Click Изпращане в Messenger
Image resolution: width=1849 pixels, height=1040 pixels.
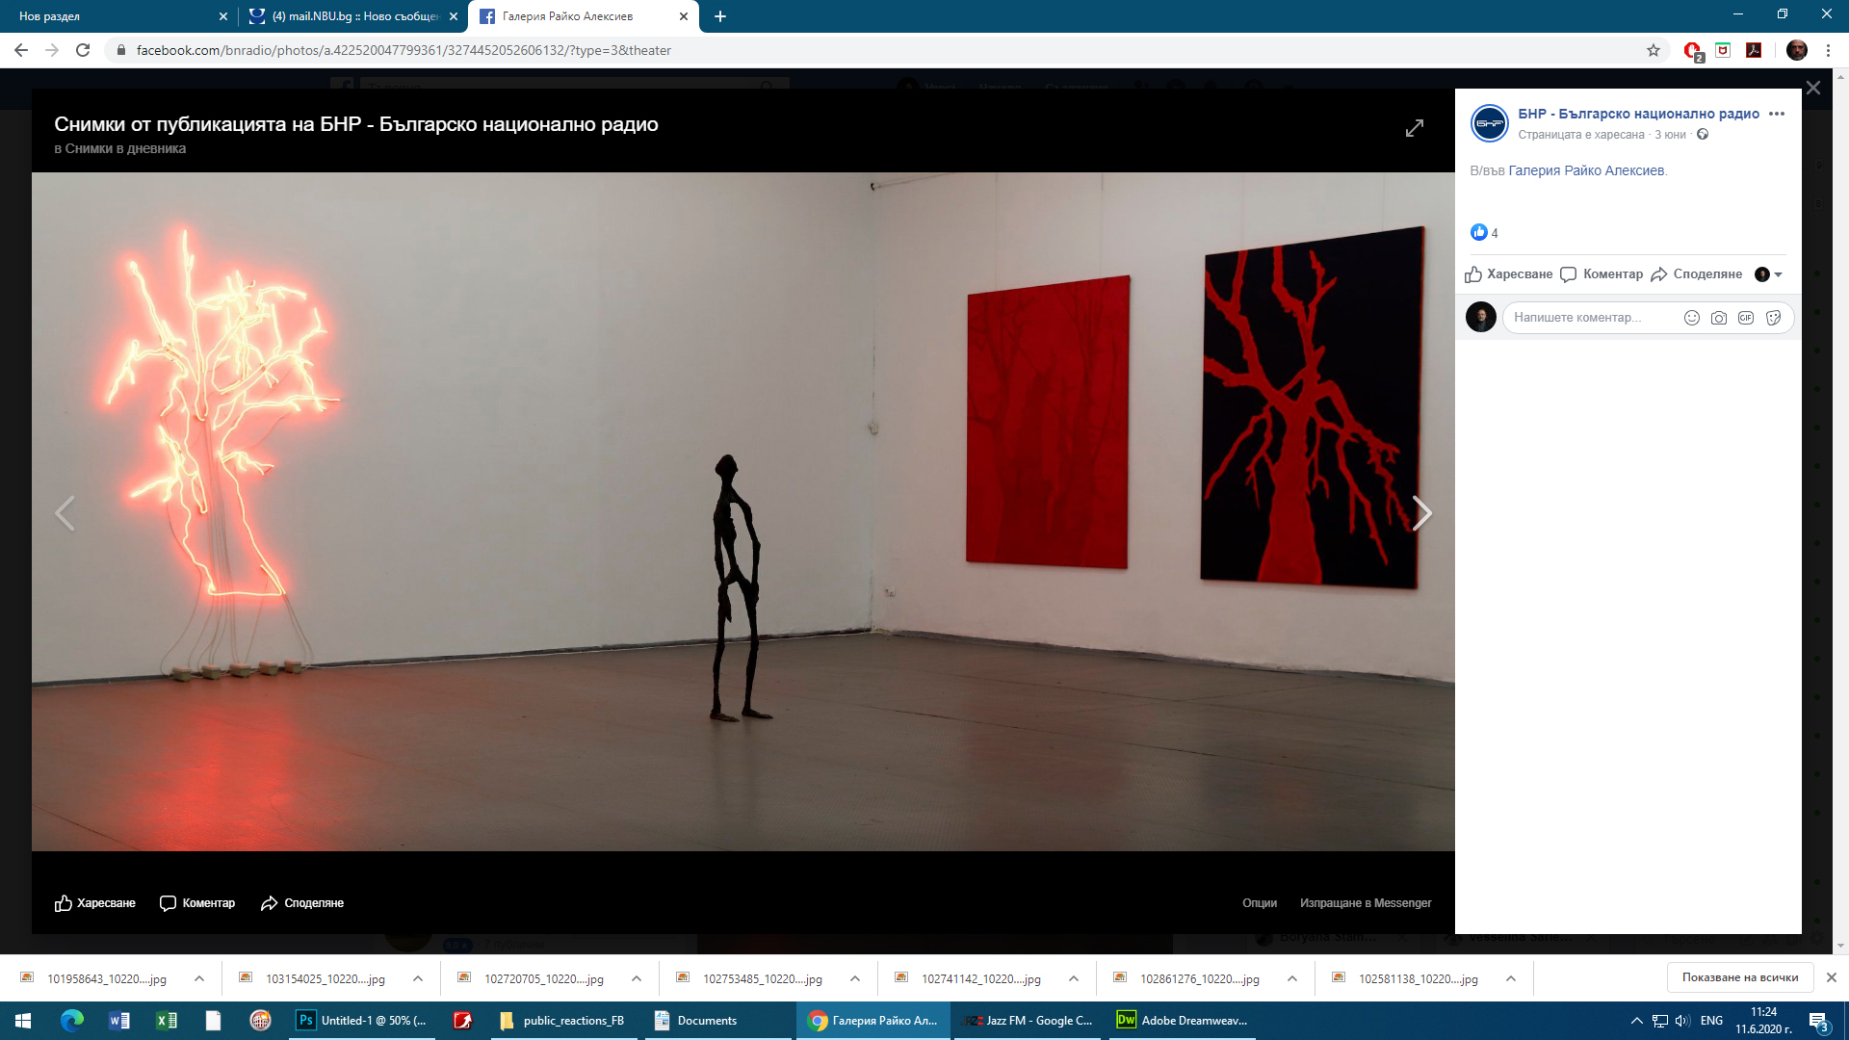[1366, 903]
